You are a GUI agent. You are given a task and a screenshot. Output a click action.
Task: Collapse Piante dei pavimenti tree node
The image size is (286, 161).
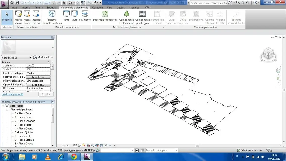tap(7, 110)
